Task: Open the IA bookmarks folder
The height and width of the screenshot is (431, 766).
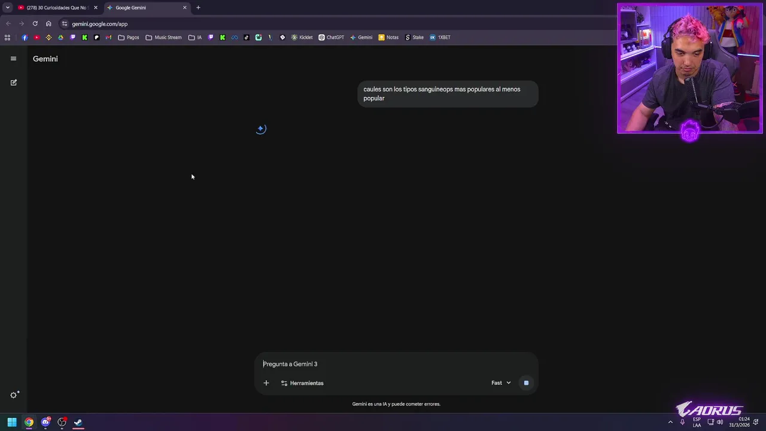Action: [x=195, y=37]
